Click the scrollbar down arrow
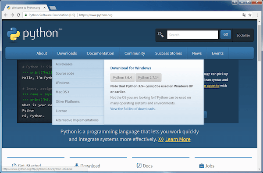This screenshot has height=173, width=263. (259, 169)
